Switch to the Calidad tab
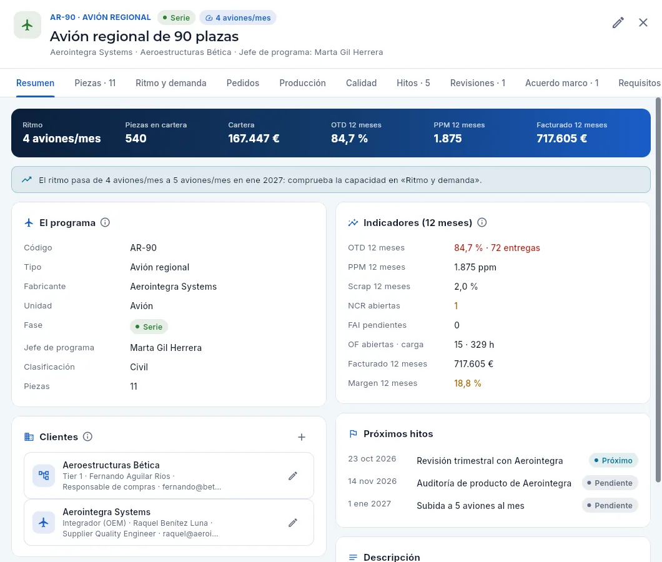The height and width of the screenshot is (562, 662). coord(362,83)
